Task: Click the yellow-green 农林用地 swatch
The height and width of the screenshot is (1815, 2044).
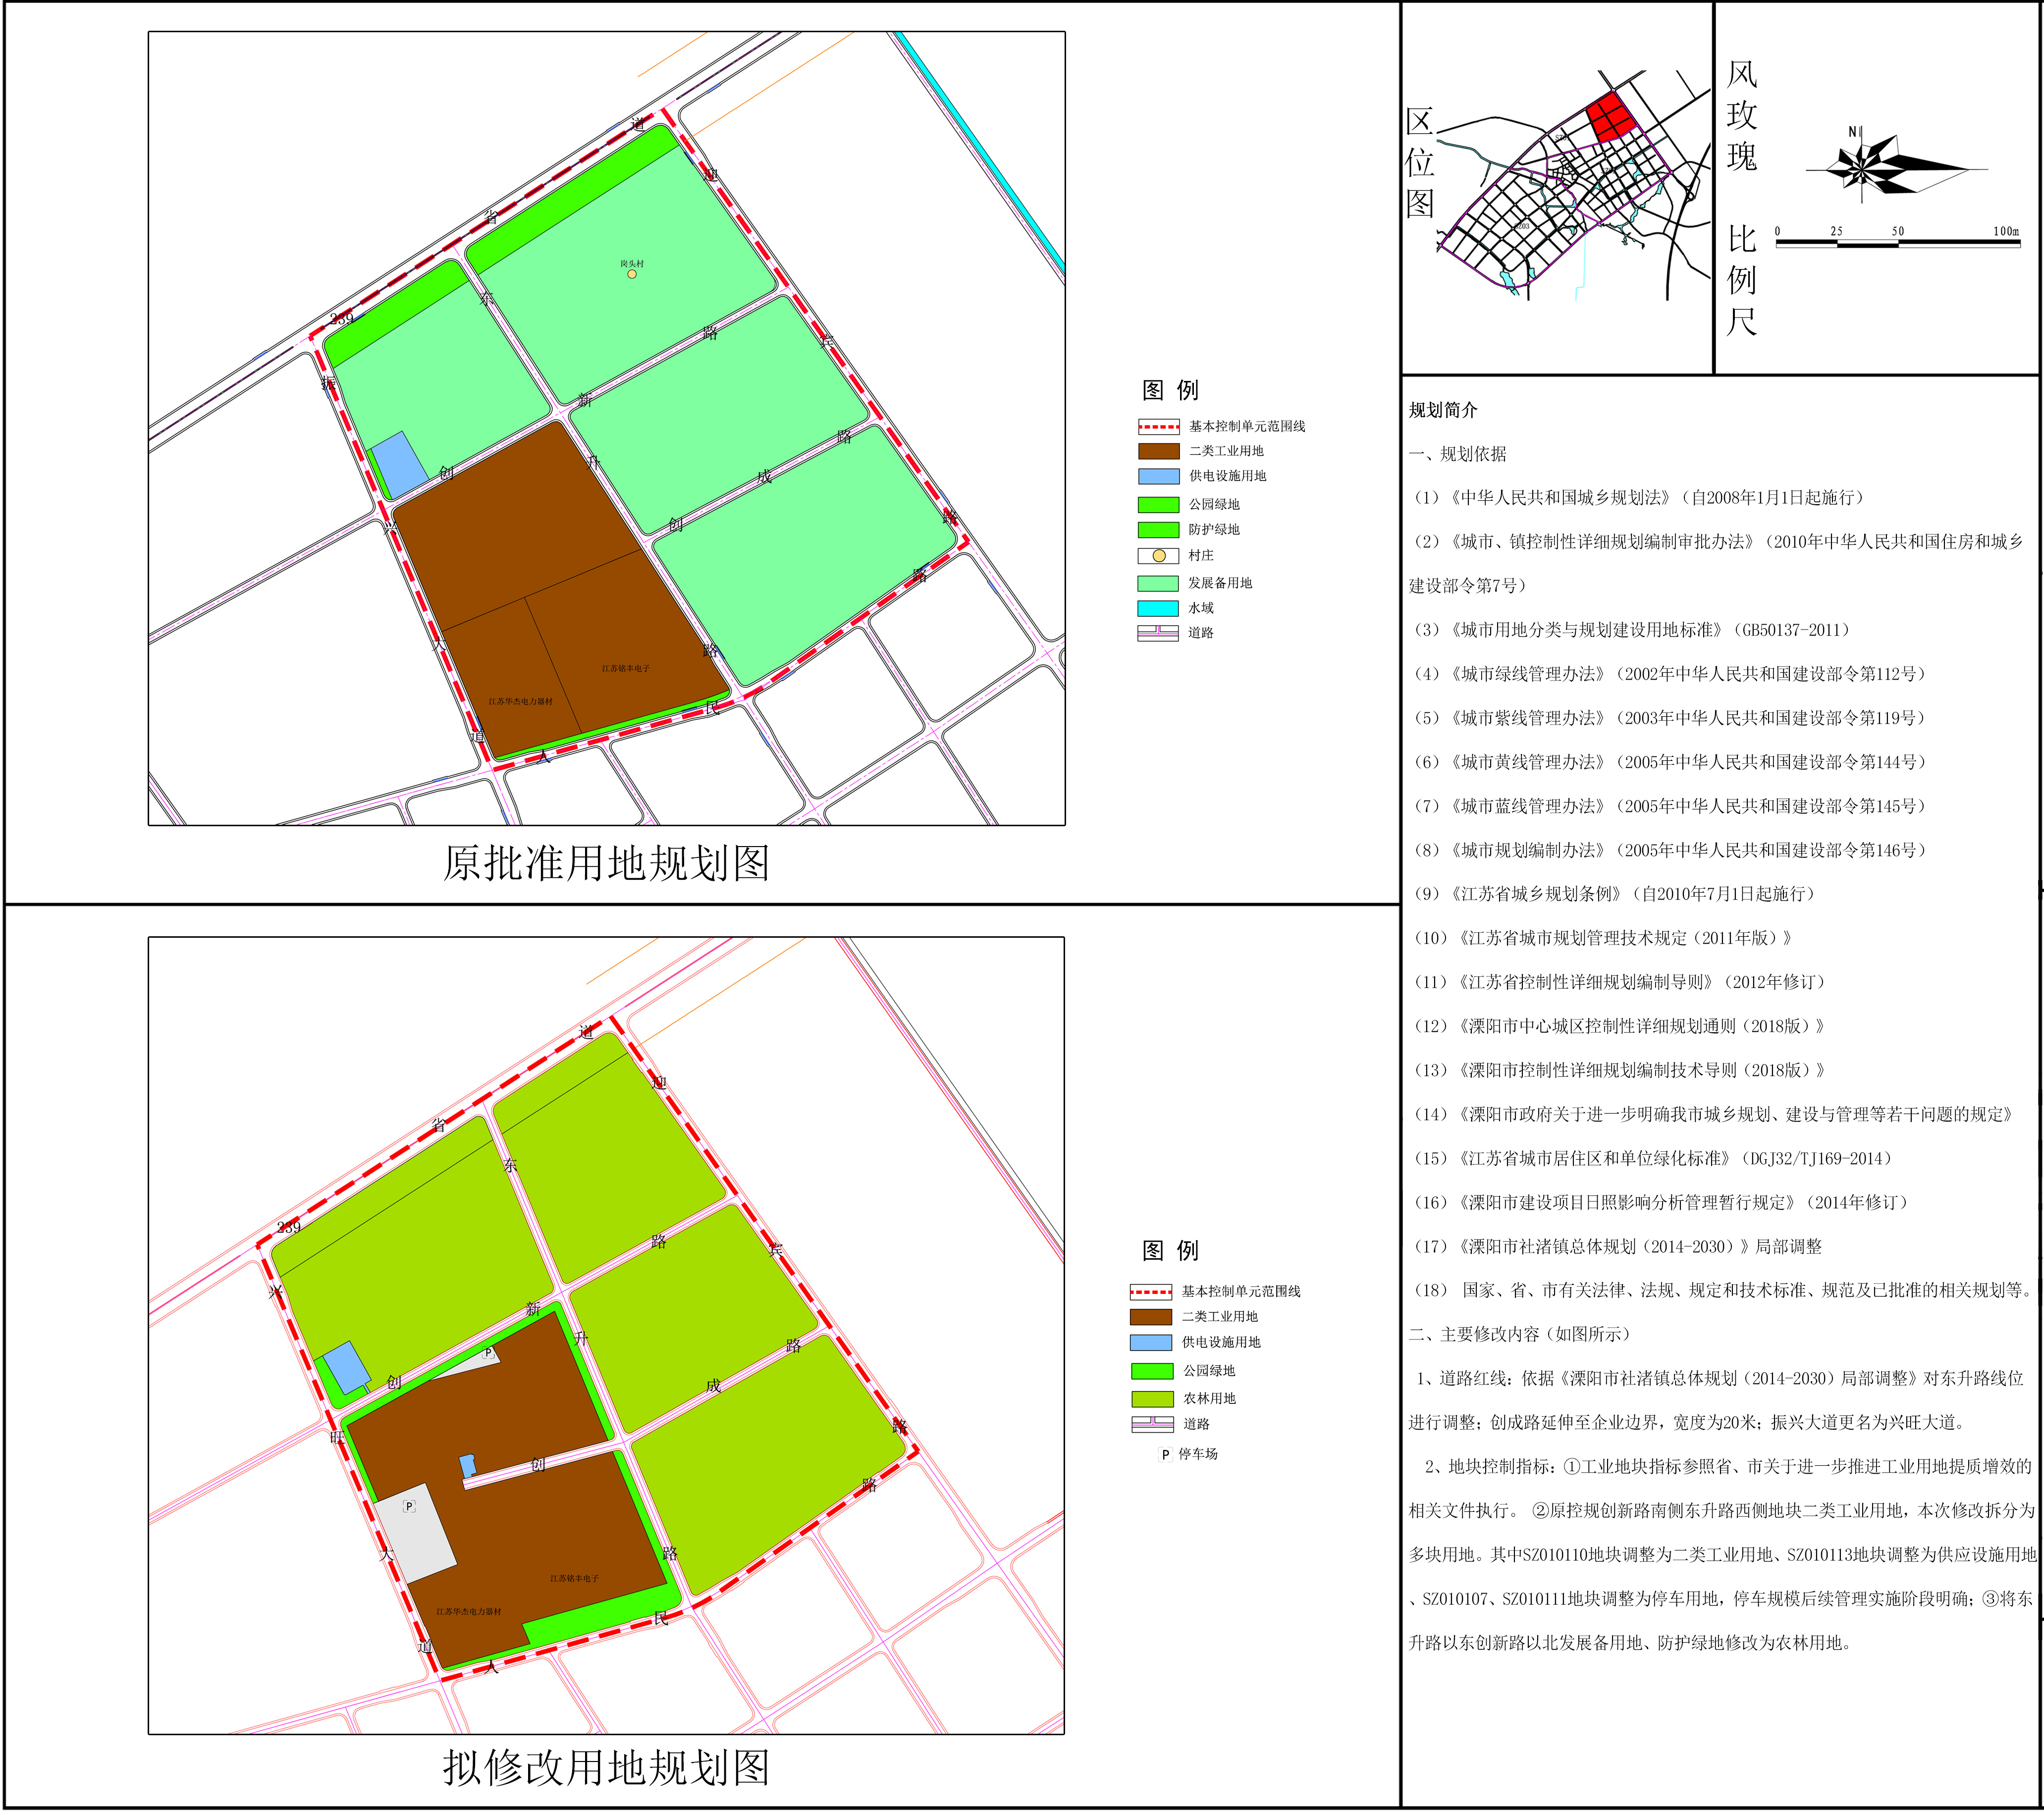Action: [1152, 1399]
